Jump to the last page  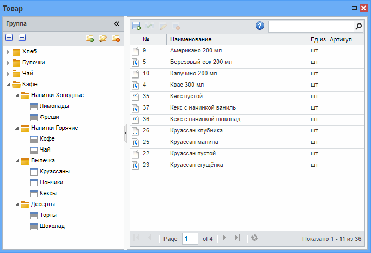238,238
